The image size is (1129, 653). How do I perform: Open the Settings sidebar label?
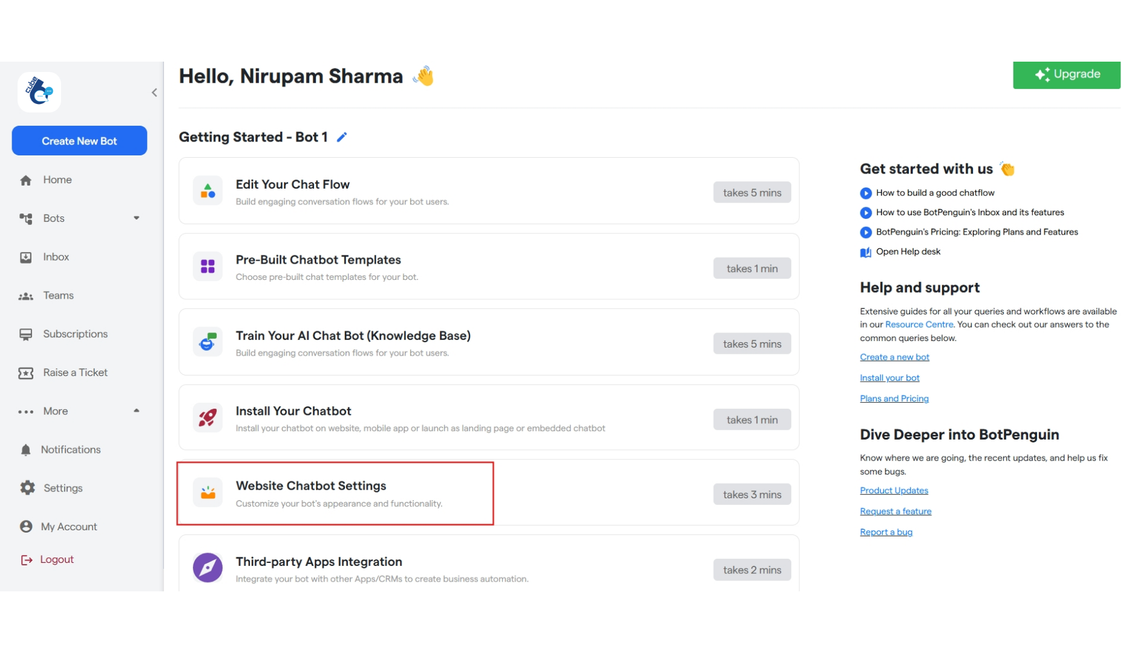point(63,489)
